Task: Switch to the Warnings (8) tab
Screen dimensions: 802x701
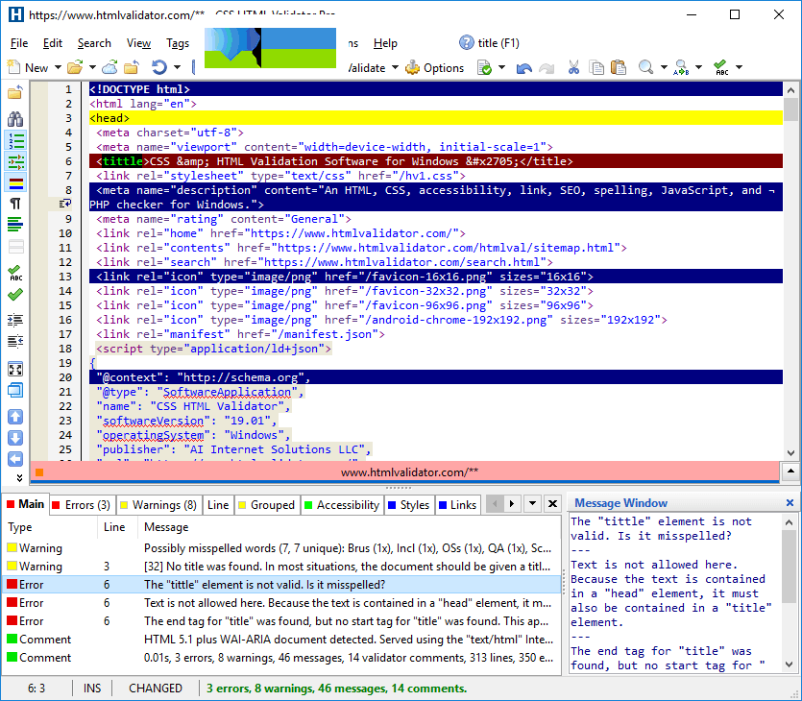Action: click(x=158, y=505)
